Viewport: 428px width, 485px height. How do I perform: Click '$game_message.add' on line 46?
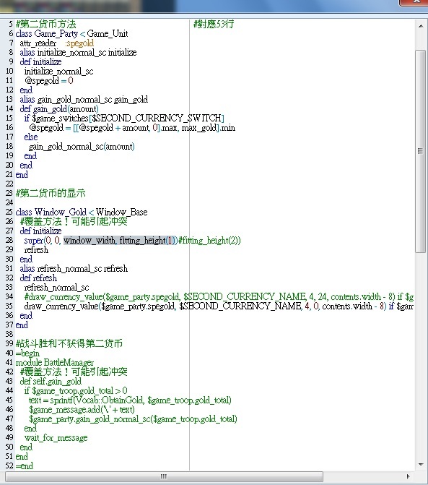pyautogui.click(x=65, y=410)
